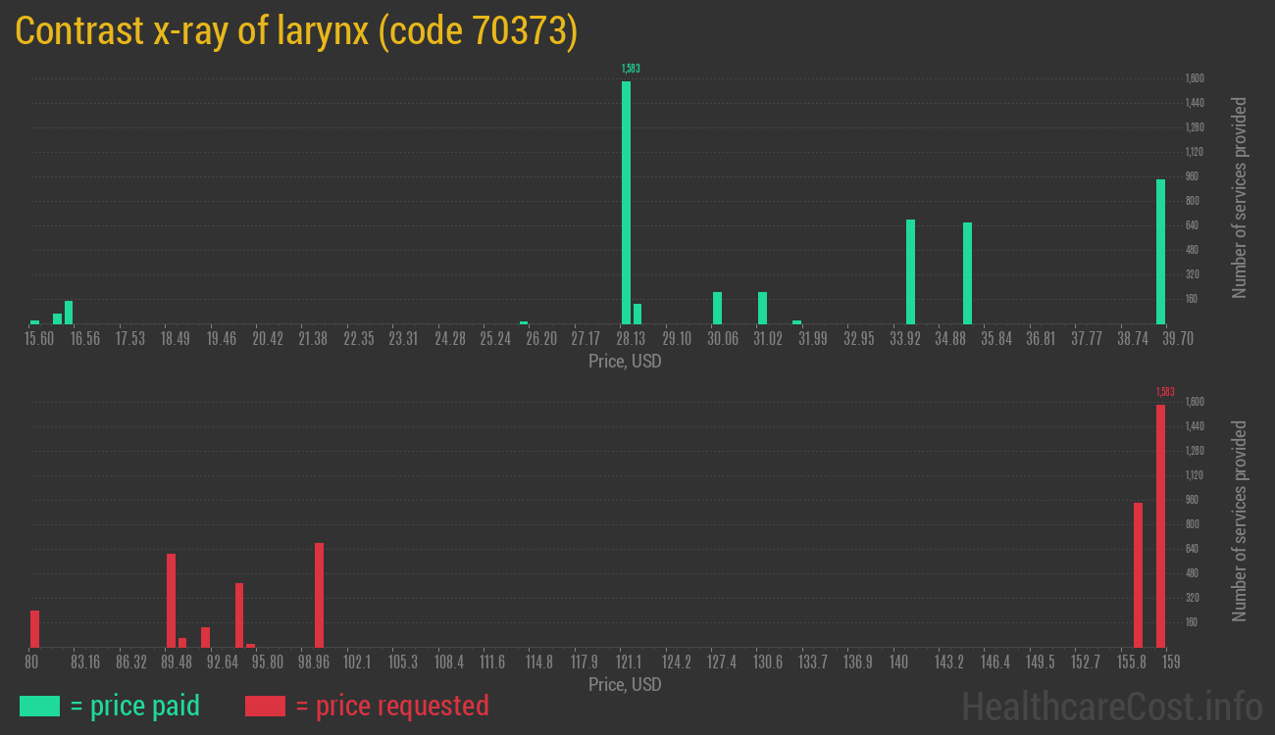Click the "= price requested" legend text
The width and height of the screenshot is (1275, 735).
[391, 706]
